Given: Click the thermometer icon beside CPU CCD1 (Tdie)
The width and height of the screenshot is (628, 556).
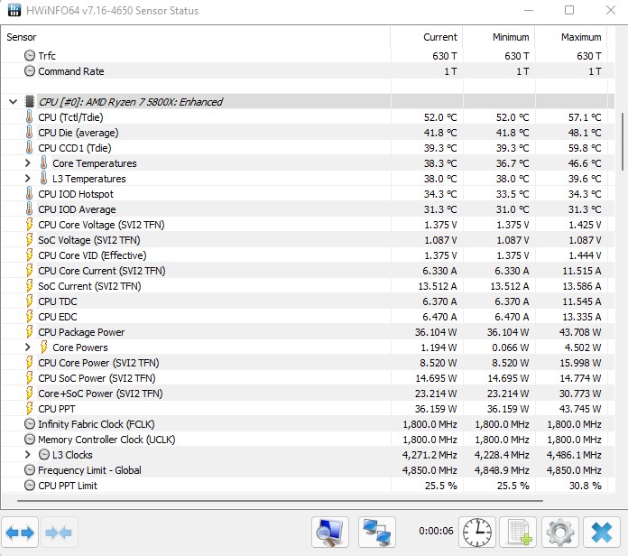Looking at the screenshot, I should [x=29, y=147].
